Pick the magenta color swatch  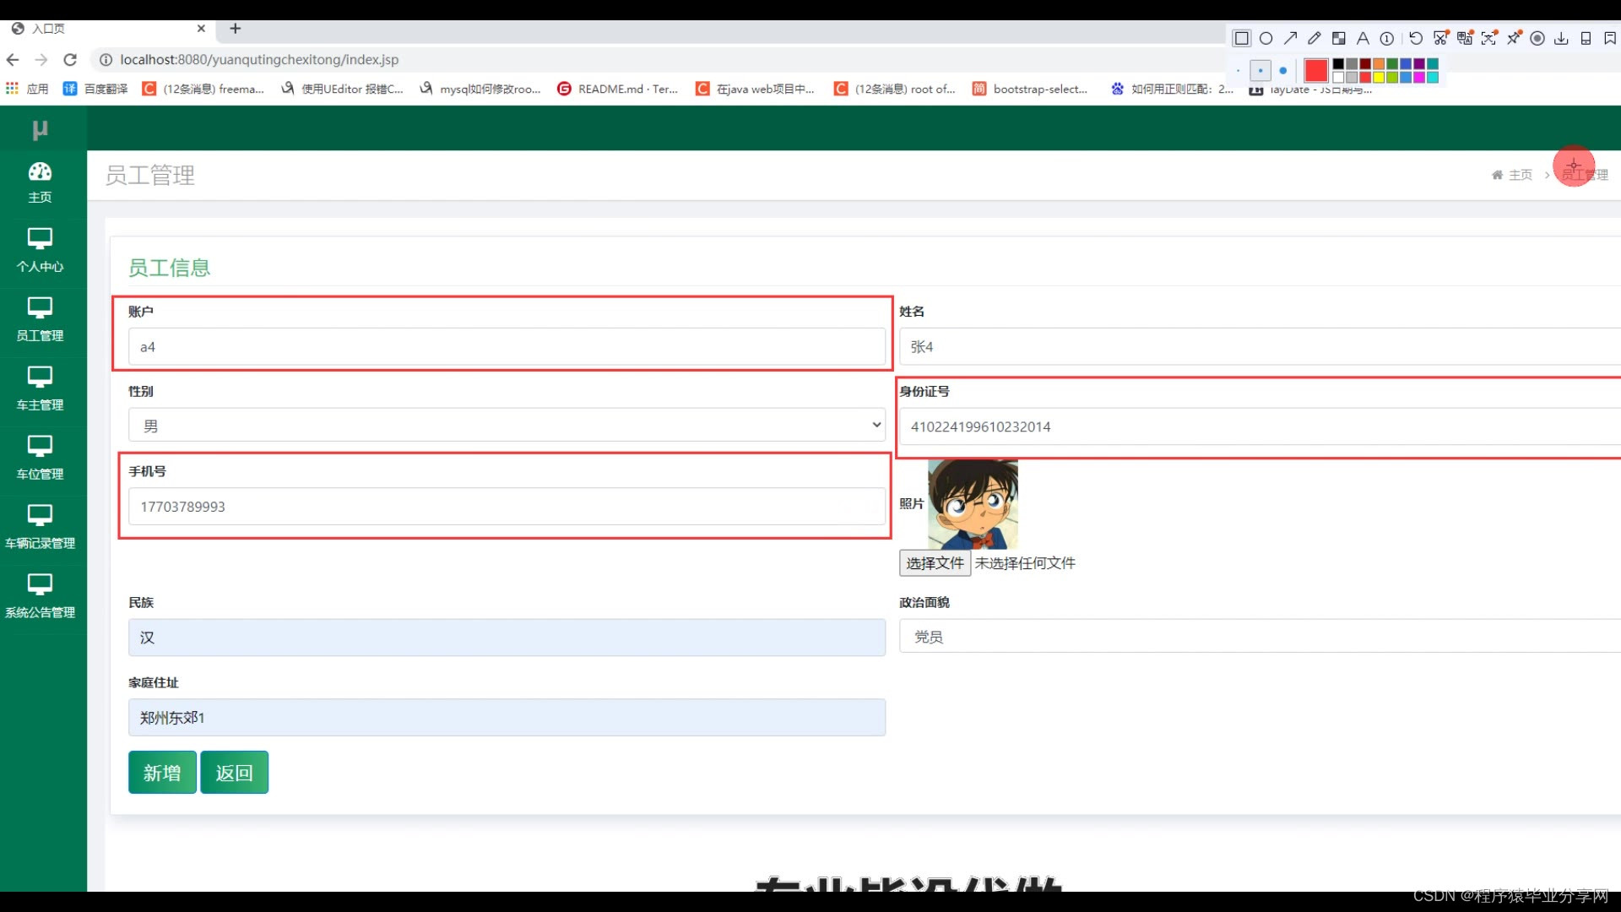tap(1419, 77)
